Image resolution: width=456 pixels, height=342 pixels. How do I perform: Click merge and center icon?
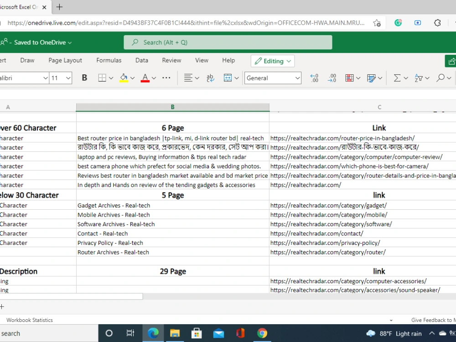pyautogui.click(x=228, y=78)
